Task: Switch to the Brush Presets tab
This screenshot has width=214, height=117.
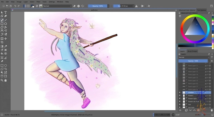Action: pyautogui.click(x=192, y=51)
